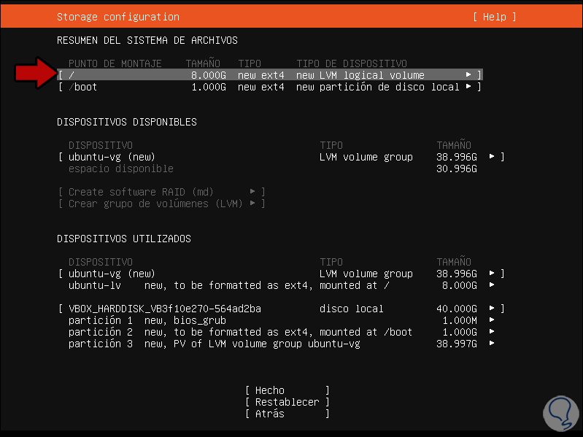Expand arrow for available ubuntu-vg 38.996G

(492, 157)
